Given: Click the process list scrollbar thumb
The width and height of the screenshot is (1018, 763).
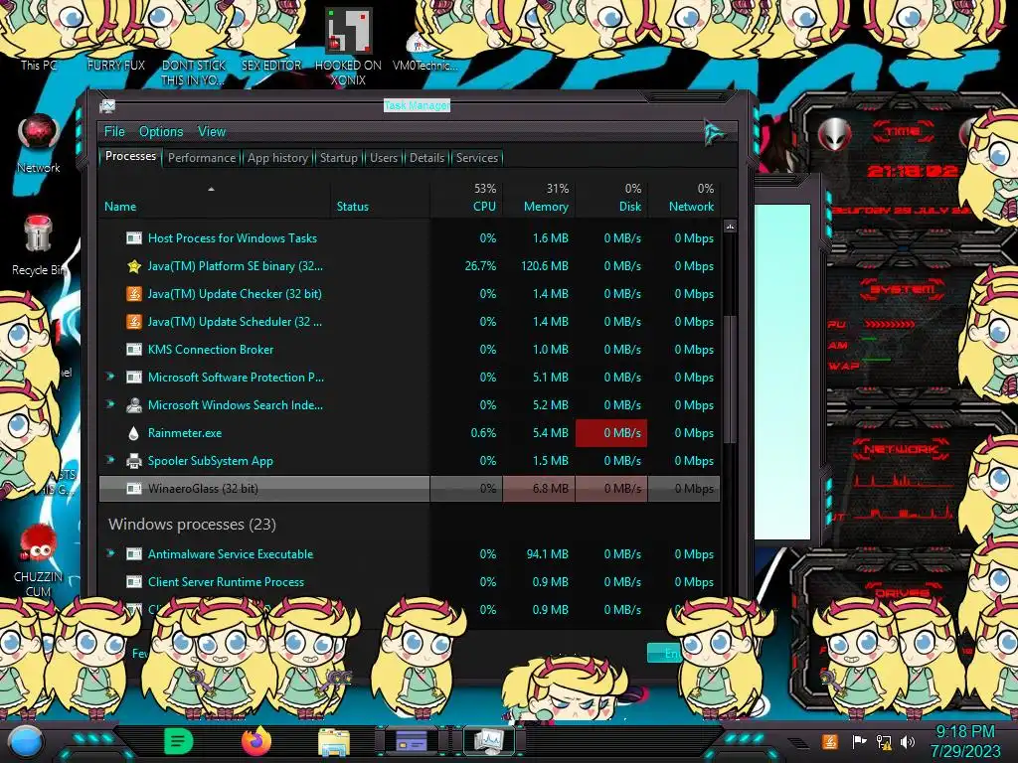Looking at the screenshot, I should click(x=731, y=380).
